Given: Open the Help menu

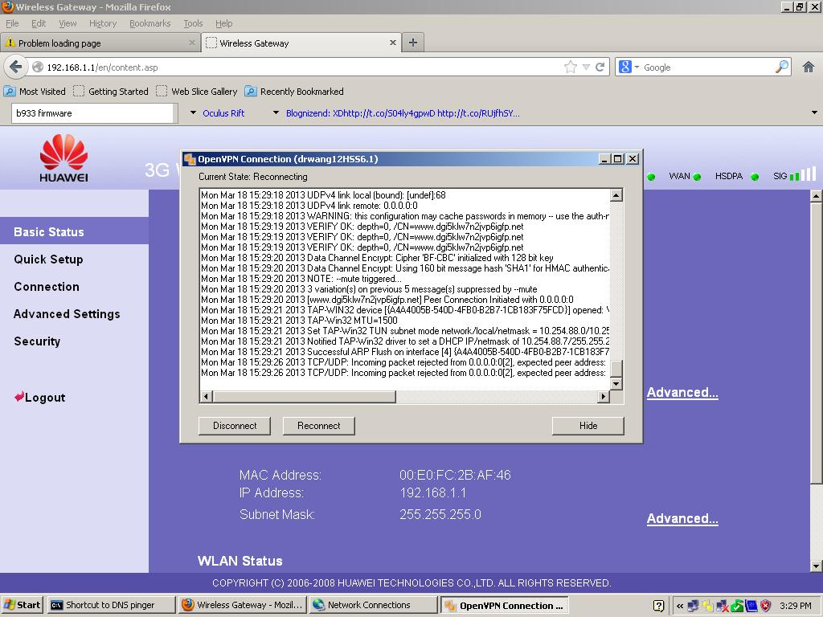Looking at the screenshot, I should (x=223, y=23).
